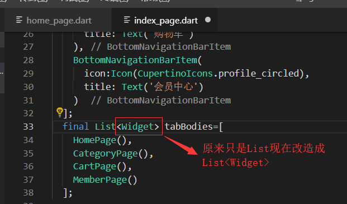Viewport: 347px width, 204px height.
Task: Select the index_page.dart tab
Action: tap(164, 20)
